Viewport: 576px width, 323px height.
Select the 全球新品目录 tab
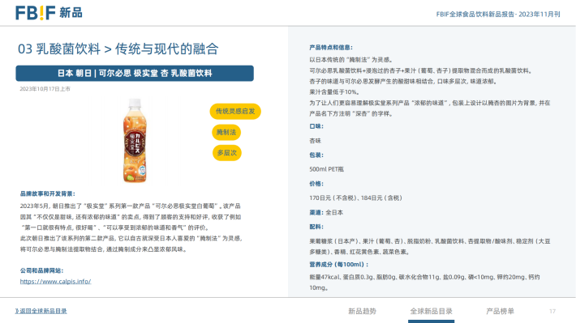432,312
